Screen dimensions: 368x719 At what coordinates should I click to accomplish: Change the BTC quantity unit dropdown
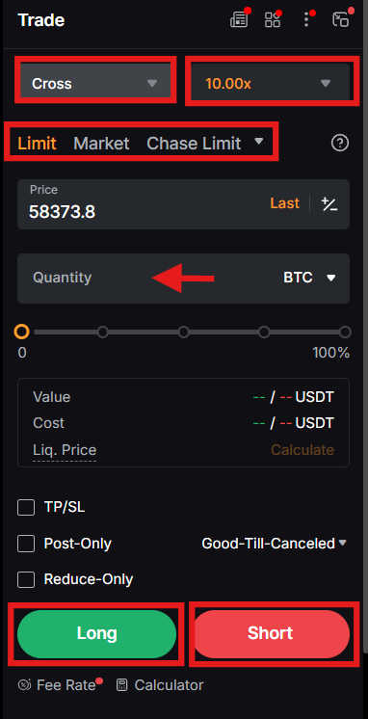tap(310, 278)
